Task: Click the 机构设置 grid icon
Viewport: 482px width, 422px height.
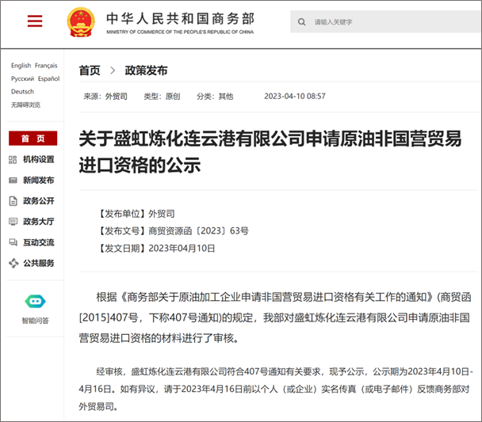Action: click(x=13, y=159)
